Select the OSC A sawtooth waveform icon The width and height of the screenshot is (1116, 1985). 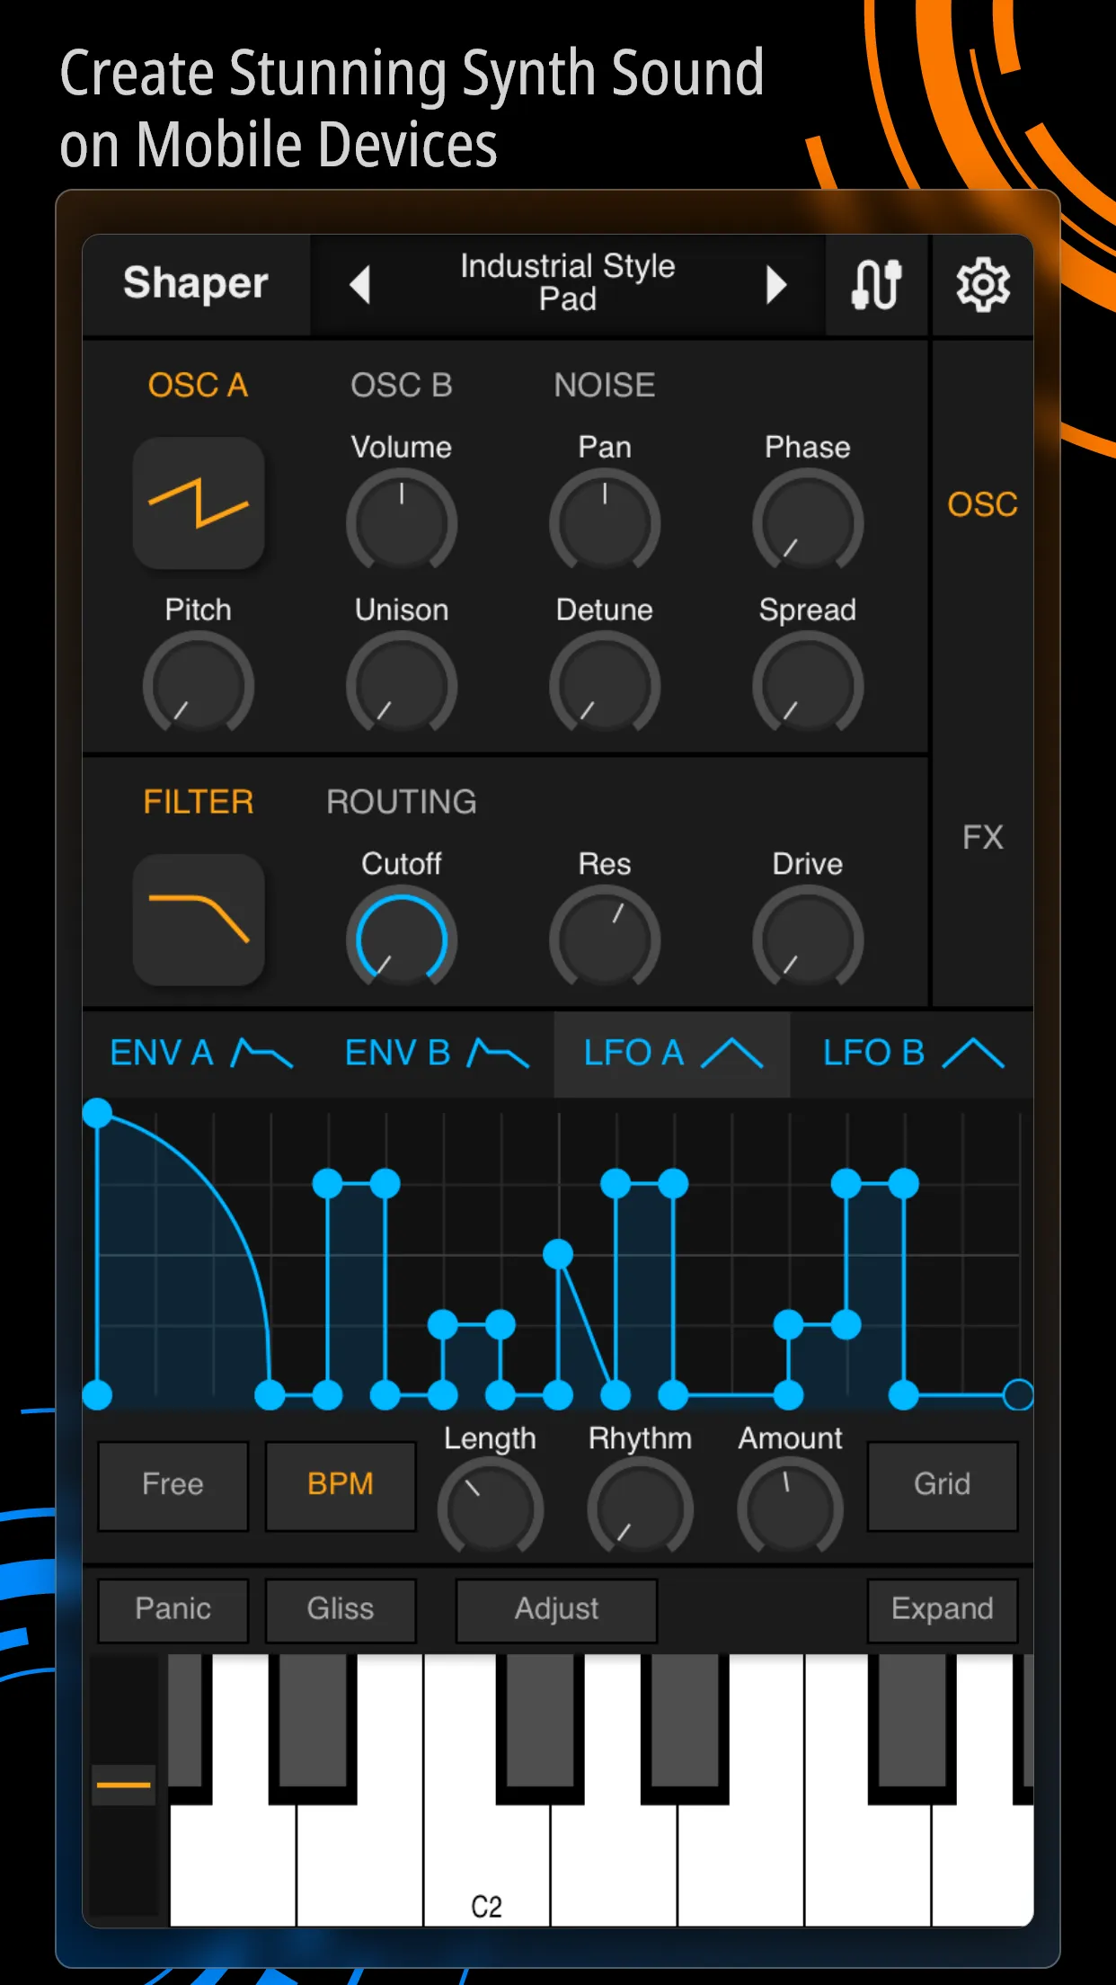pos(199,503)
